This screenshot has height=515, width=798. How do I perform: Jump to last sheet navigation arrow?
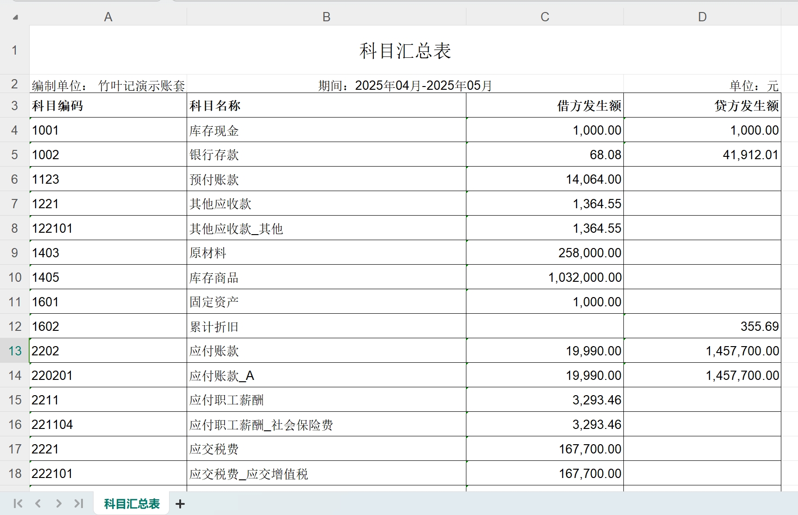79,503
